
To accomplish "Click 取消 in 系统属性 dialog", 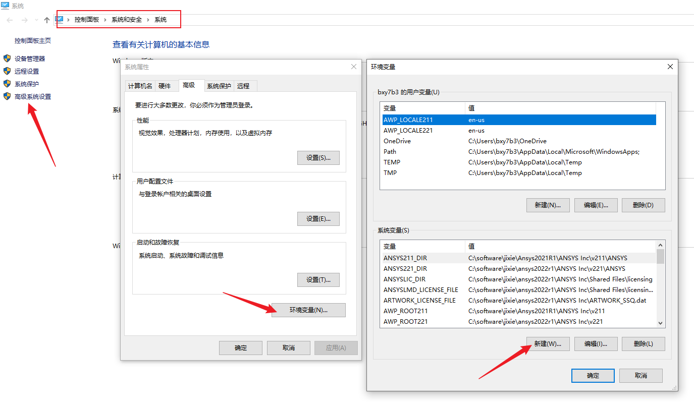I will tap(289, 348).
